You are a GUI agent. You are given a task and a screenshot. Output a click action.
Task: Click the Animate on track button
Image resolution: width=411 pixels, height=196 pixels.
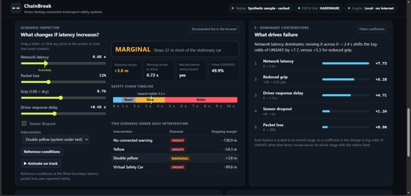coord(41,163)
